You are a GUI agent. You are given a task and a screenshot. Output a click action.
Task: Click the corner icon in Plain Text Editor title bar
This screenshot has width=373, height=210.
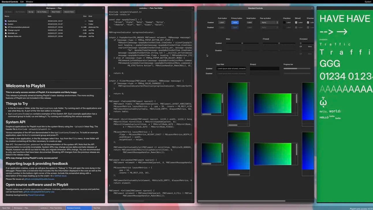tap(193, 8)
